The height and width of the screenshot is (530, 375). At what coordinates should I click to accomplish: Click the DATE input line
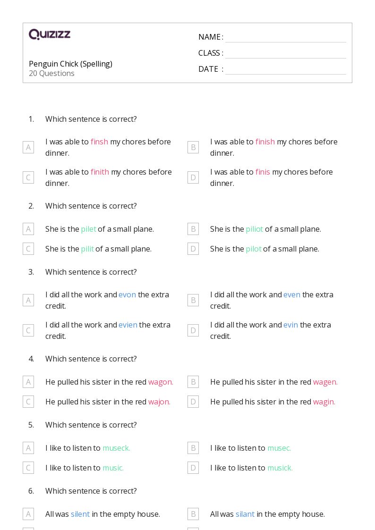285,69
